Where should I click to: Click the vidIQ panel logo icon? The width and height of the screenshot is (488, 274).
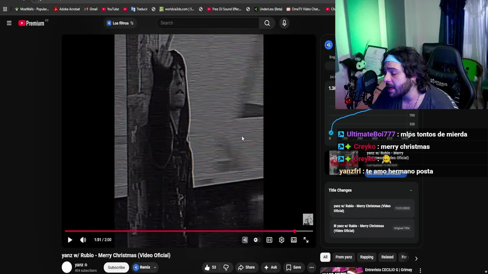click(x=328, y=45)
